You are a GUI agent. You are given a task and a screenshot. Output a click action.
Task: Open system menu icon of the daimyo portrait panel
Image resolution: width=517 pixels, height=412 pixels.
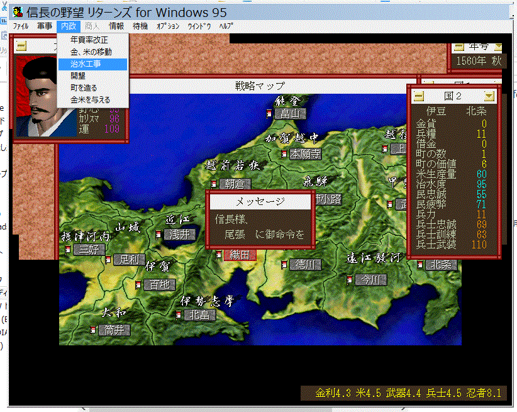(21, 46)
